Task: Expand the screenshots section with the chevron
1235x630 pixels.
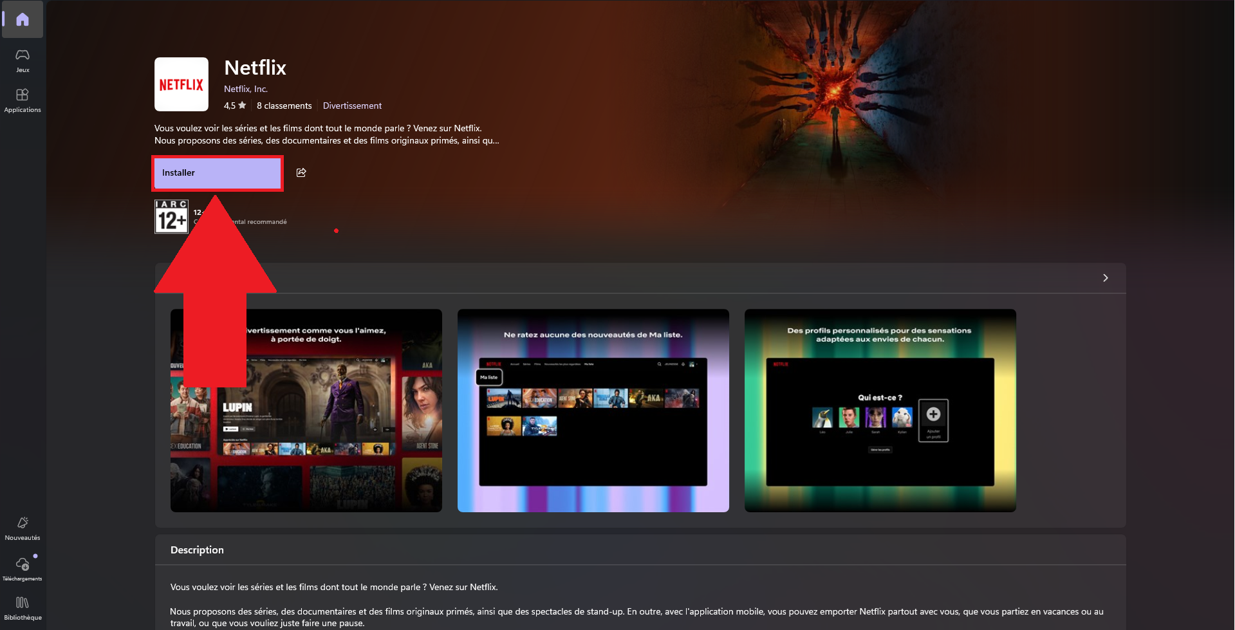Action: [1106, 278]
